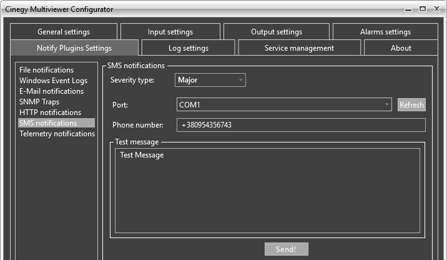Open the Port COM1 dropdown
The height and width of the screenshot is (260, 447).
(284, 104)
